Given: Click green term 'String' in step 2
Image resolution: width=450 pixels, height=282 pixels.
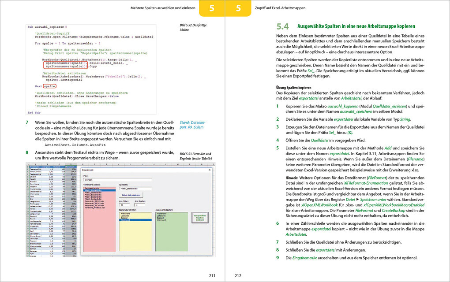Looking at the screenshot, I should click(x=405, y=119).
